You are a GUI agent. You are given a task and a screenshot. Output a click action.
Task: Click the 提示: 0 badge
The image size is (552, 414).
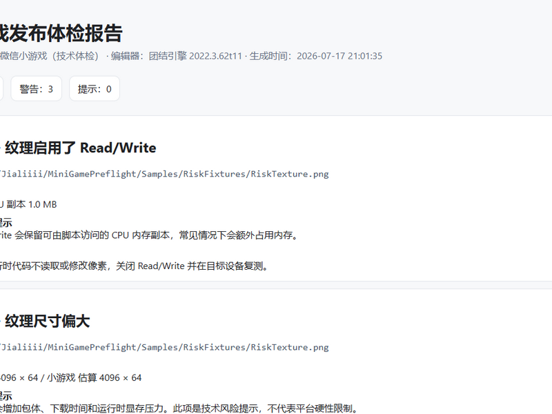tap(95, 89)
